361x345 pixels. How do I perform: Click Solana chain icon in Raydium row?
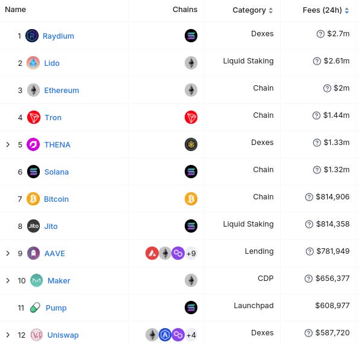(x=191, y=36)
